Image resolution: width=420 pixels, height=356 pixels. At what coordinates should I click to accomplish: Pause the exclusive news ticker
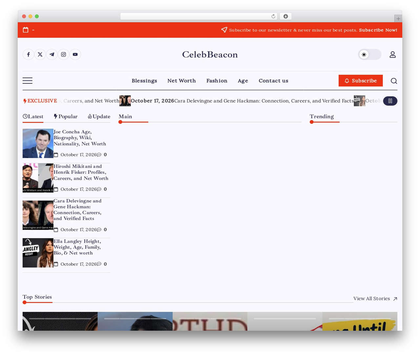(390, 101)
